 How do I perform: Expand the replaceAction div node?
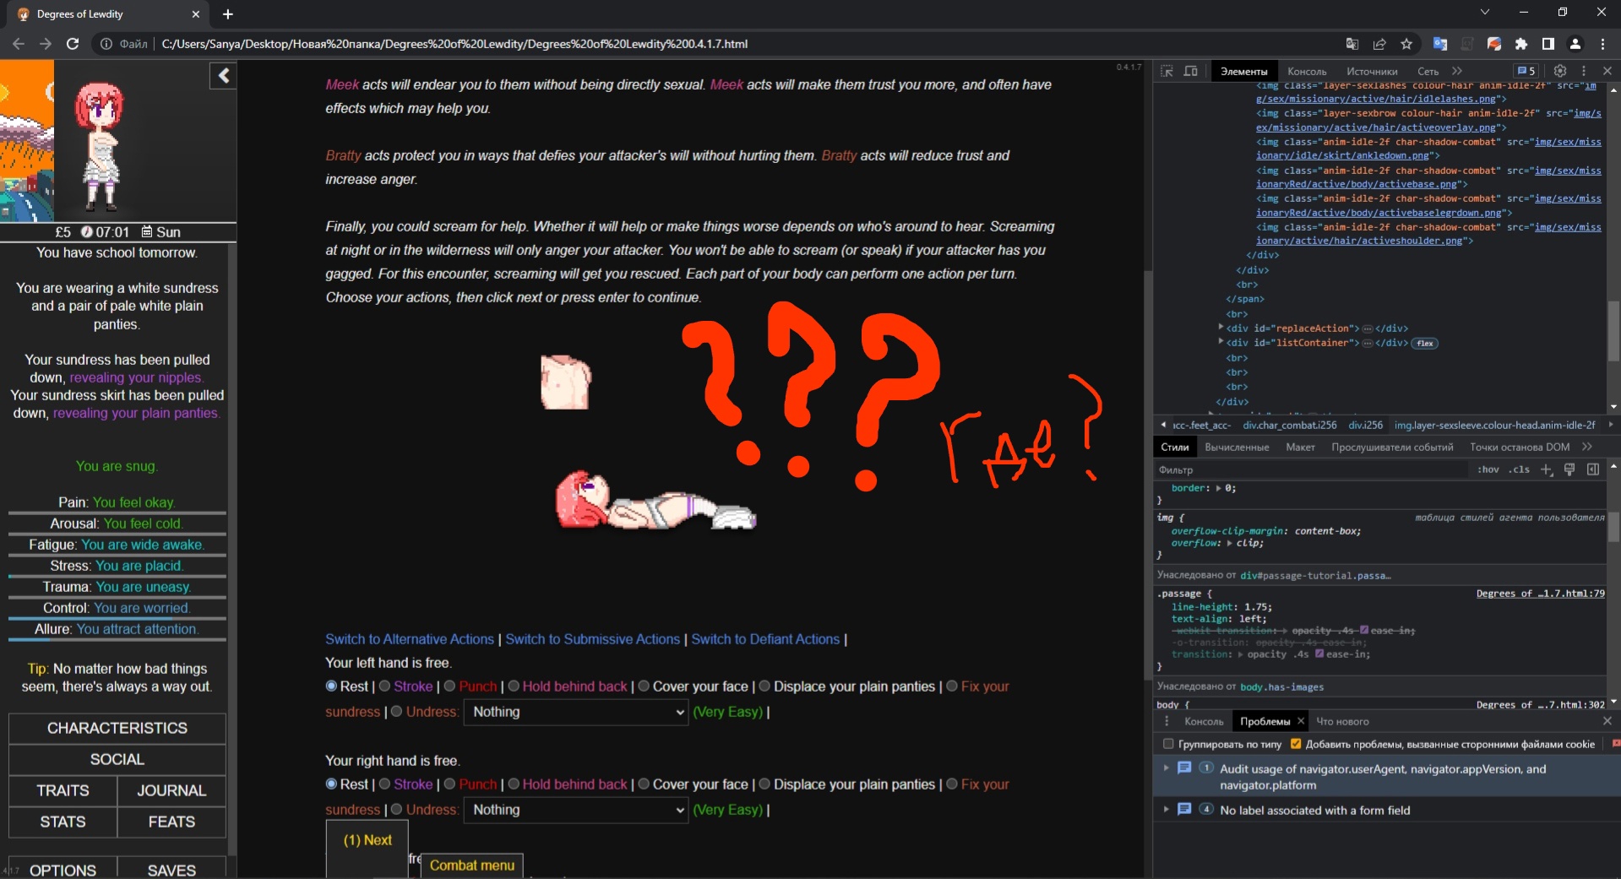pos(1221,328)
